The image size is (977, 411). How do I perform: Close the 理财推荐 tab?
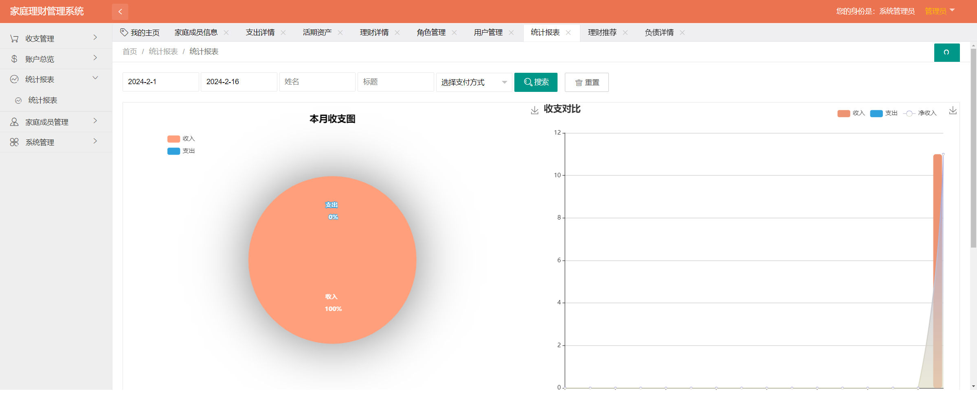pos(626,33)
